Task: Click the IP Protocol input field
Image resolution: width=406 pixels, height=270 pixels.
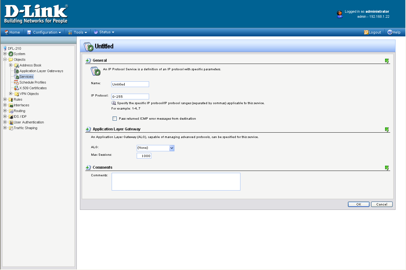Action: click(130, 97)
